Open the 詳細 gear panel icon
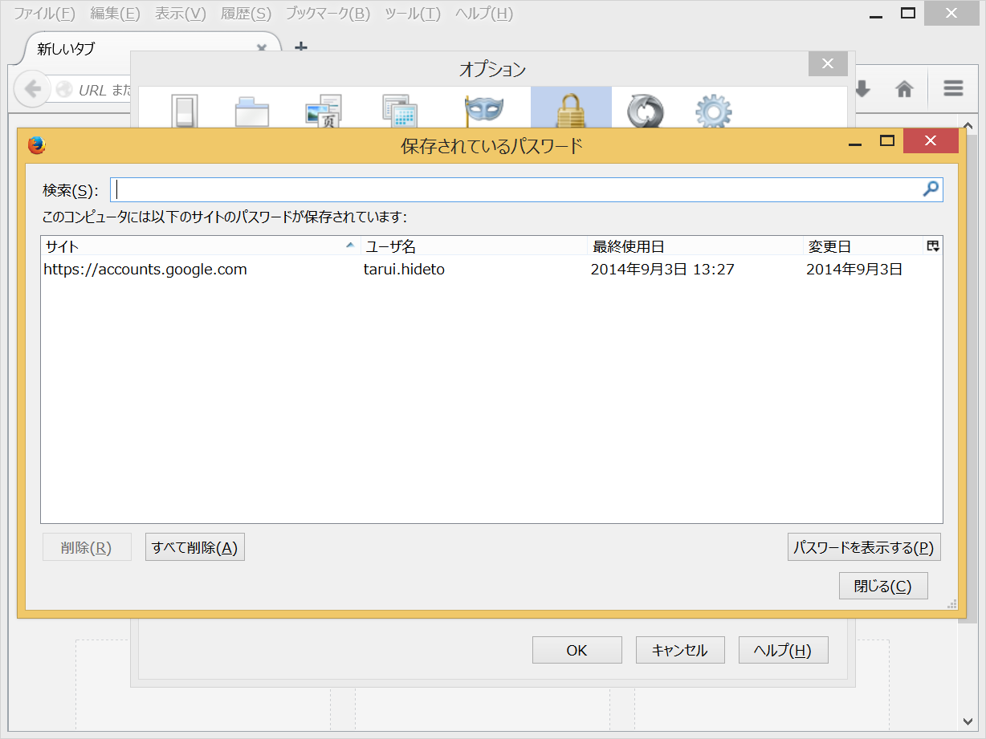 click(x=713, y=109)
